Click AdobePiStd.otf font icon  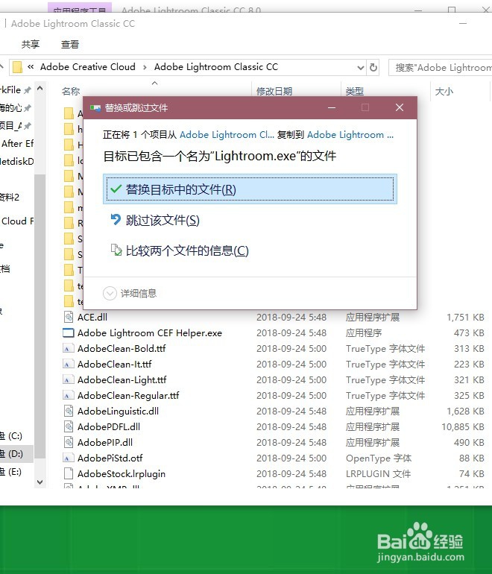[x=69, y=458]
